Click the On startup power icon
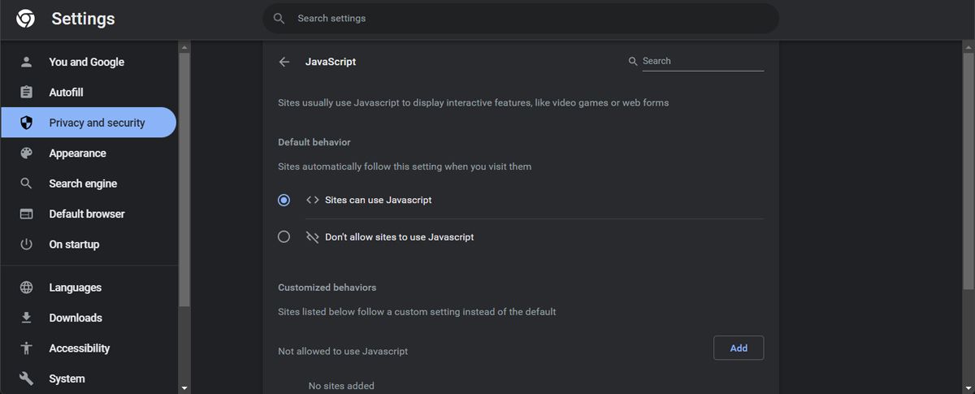 coord(26,245)
